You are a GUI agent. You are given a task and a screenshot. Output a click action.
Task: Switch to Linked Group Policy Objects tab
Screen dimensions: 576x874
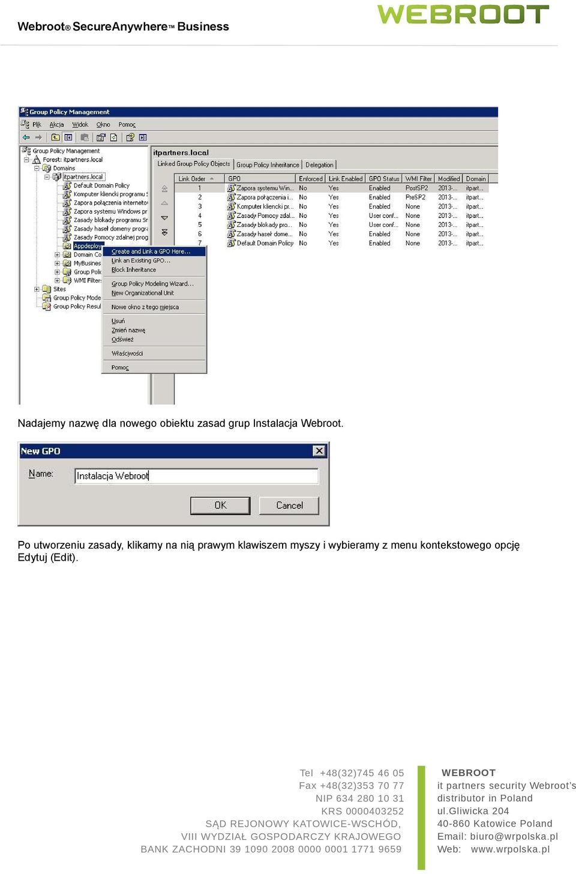[193, 164]
